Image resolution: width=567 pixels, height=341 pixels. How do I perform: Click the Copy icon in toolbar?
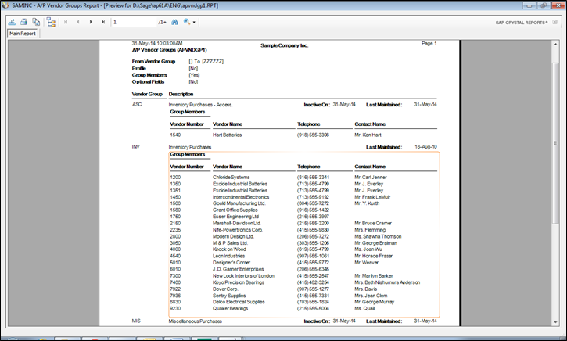36,22
